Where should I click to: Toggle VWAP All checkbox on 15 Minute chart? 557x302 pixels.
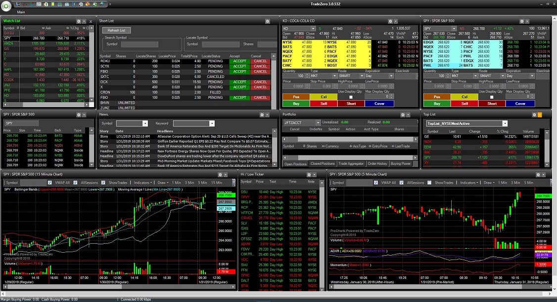click(x=50, y=183)
